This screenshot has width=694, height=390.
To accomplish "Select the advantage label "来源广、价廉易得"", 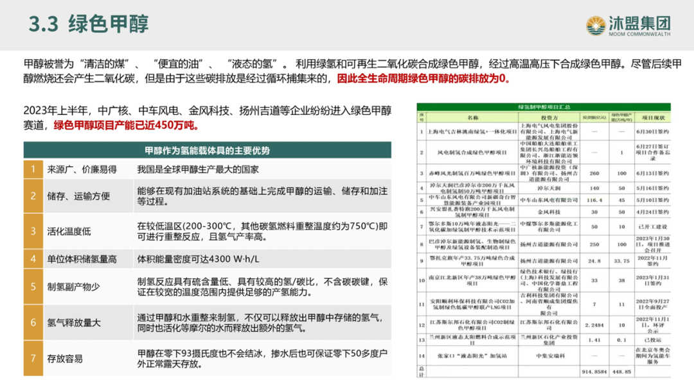I will 82,169.
